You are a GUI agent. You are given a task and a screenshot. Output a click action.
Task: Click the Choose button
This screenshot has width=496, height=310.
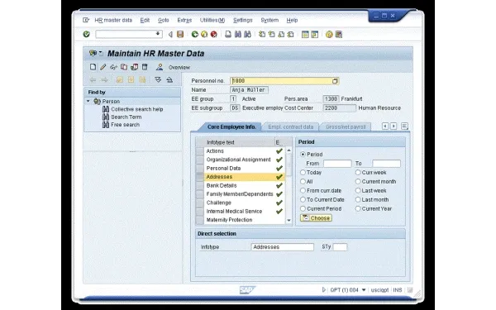[316, 218]
